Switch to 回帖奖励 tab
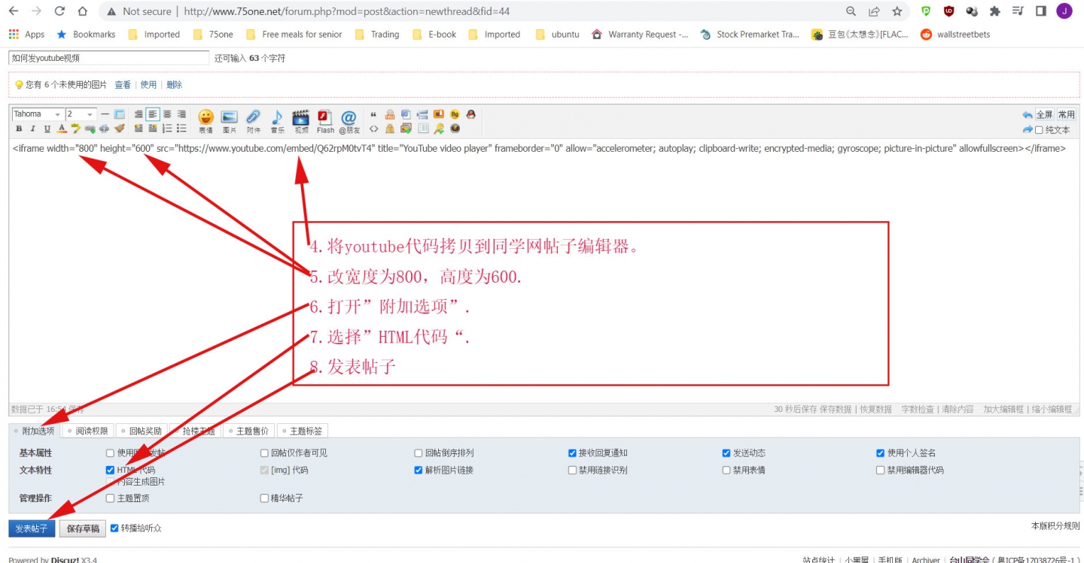 coord(142,431)
